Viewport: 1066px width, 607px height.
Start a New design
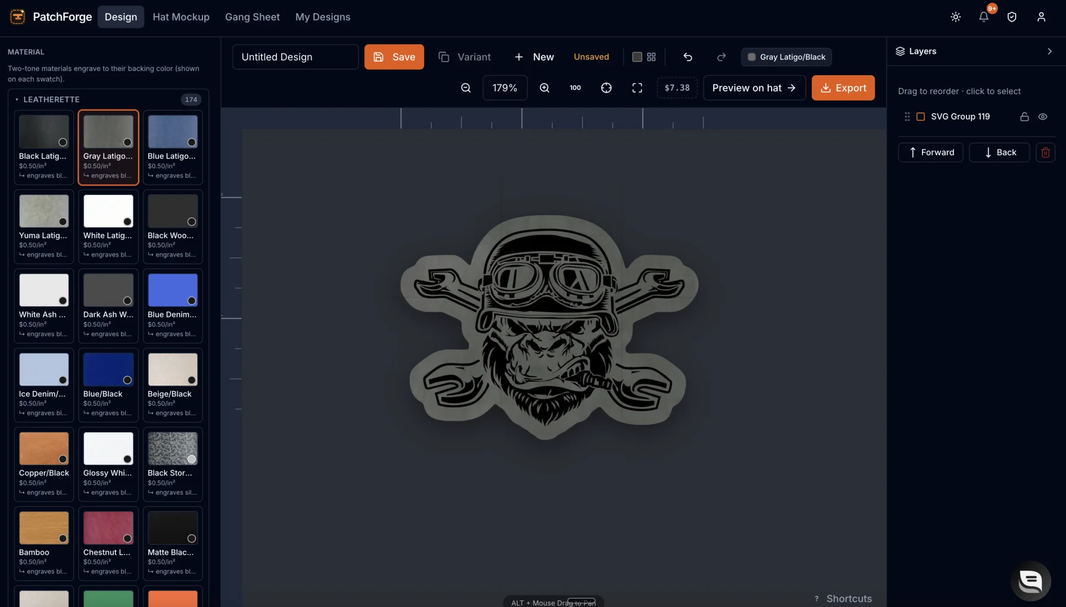[534, 57]
